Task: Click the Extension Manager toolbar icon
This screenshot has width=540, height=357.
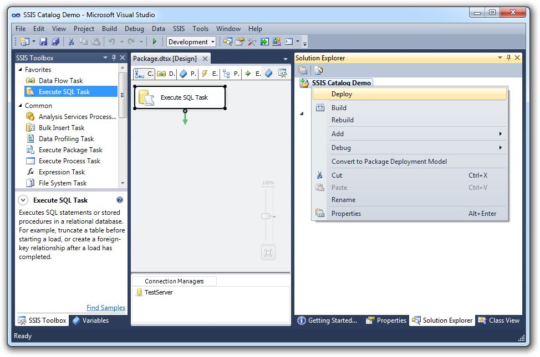Action: [x=277, y=42]
